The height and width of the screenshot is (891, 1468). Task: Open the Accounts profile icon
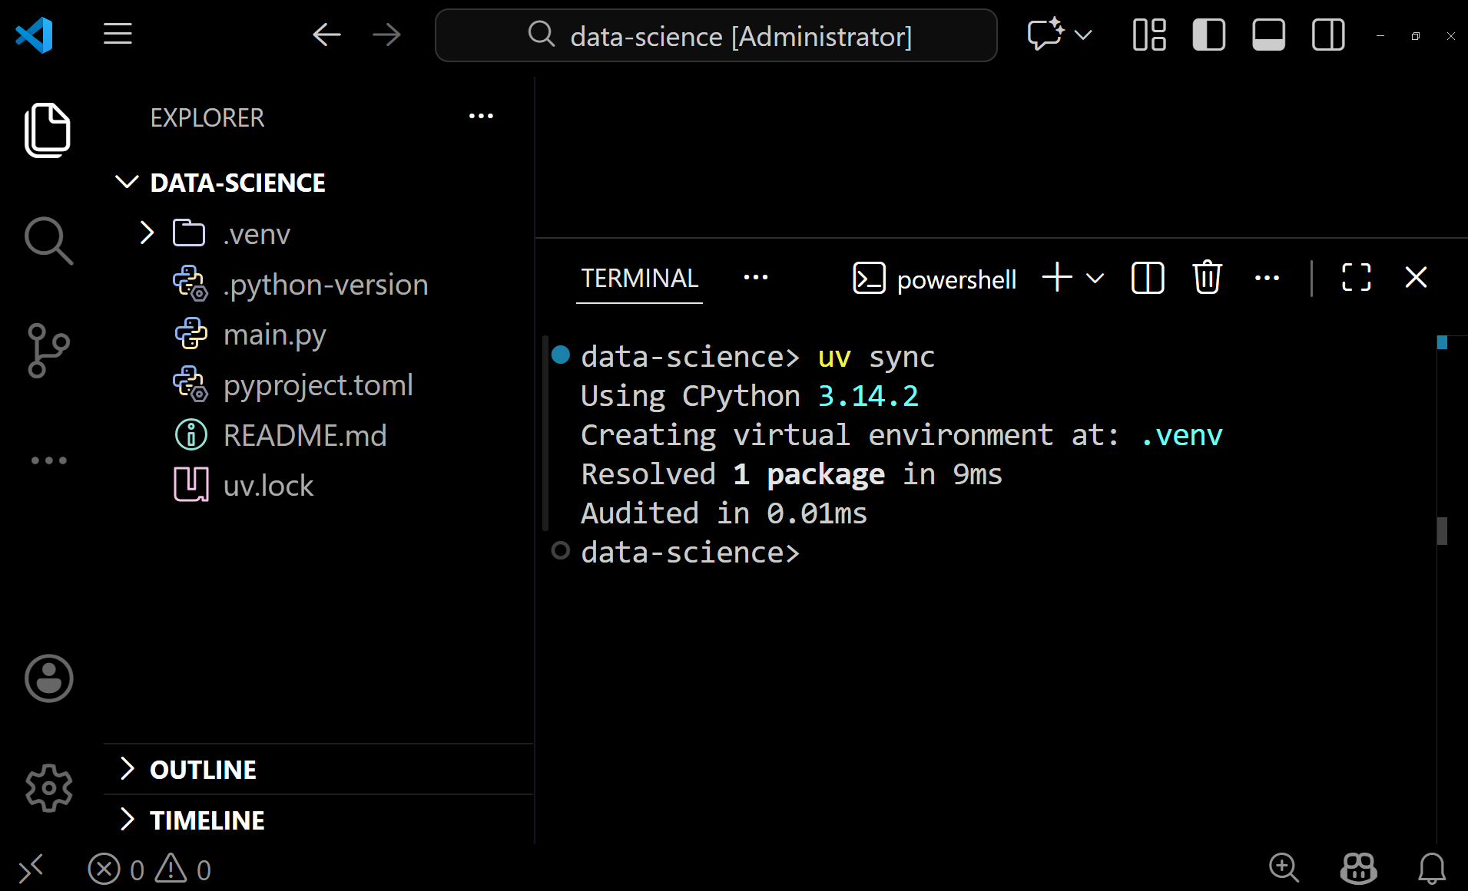click(x=48, y=678)
